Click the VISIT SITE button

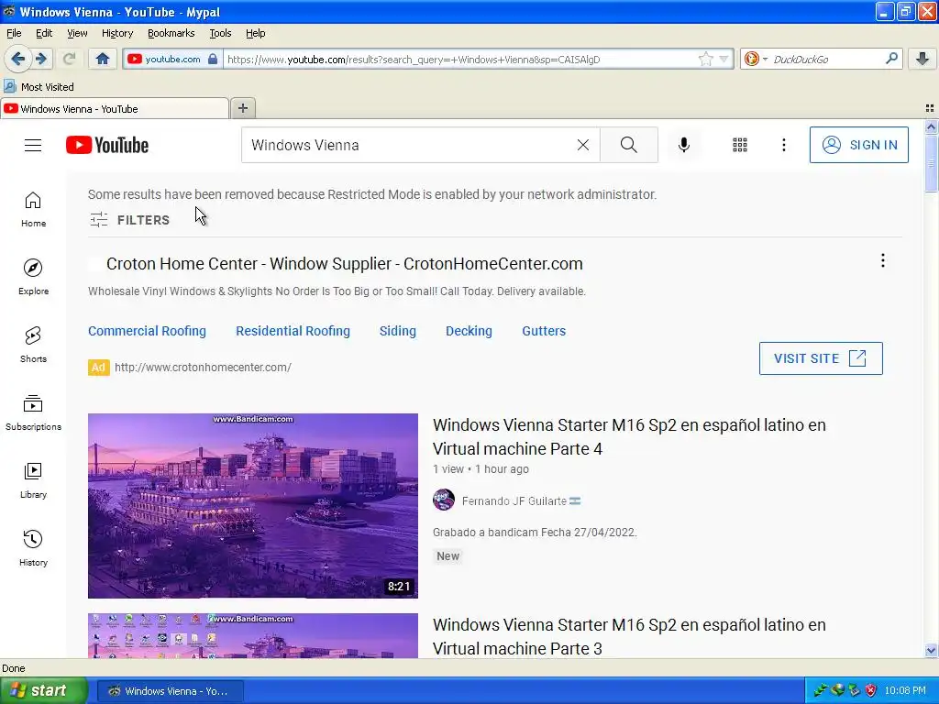(821, 358)
